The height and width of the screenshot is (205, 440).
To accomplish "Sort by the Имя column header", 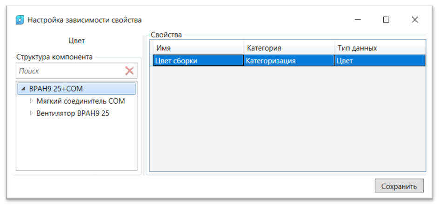I will 198,48.
